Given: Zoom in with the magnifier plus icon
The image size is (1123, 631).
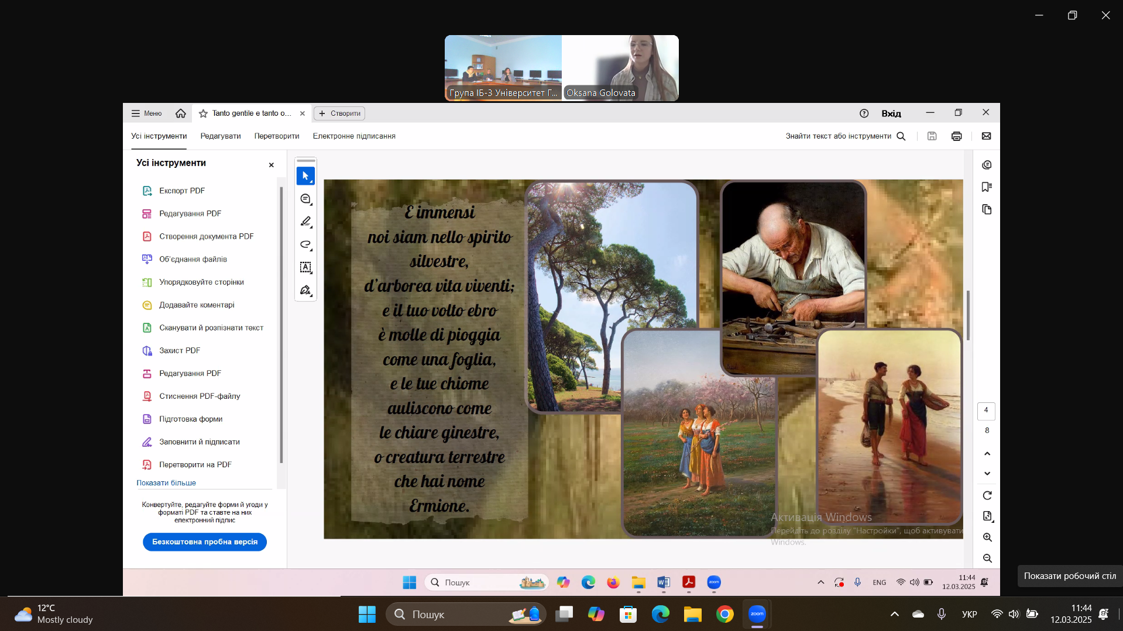Looking at the screenshot, I should pos(987,537).
